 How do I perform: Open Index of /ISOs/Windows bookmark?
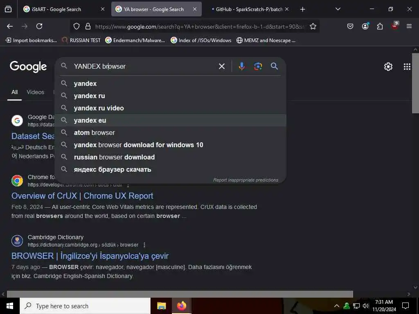[201, 40]
